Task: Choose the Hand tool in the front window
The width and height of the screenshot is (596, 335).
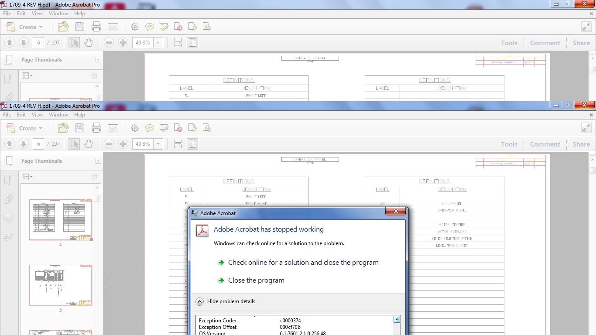Action: point(89,144)
